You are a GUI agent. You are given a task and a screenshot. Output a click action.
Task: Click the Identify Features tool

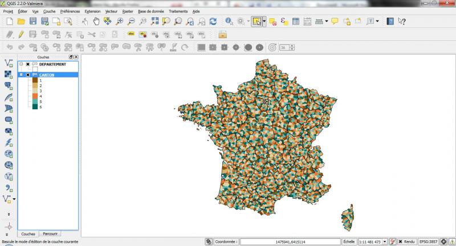point(229,22)
